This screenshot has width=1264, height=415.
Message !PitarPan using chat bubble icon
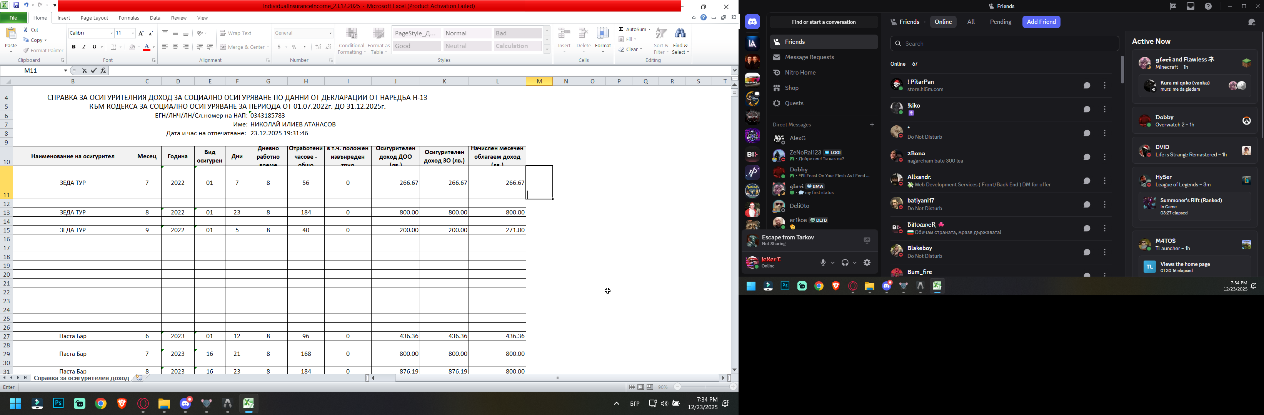(x=1086, y=86)
